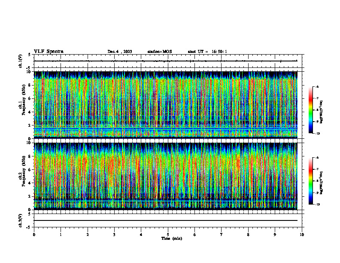Screen dimensions: 340x263
Task: Click the "ch.1(V)" waveform axis label
Action: click(x=21, y=61)
